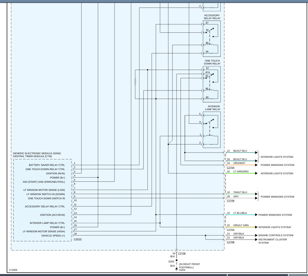Click the INSTRUMENT CLUSTER SYSTEM destination
308x276 pixels.
[x=273, y=241]
